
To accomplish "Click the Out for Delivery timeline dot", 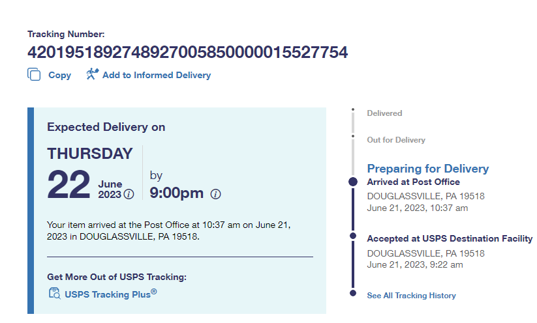I will click(352, 136).
